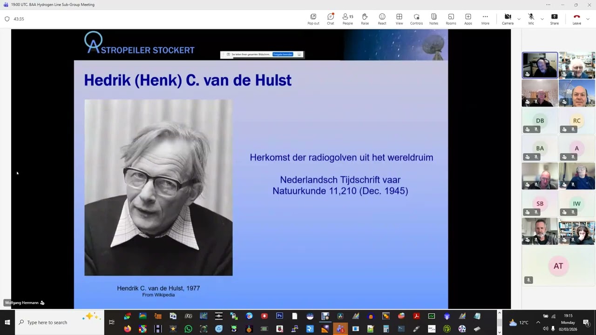596x335 pixels.
Task: Select the AT participant tile
Action: pos(558,266)
